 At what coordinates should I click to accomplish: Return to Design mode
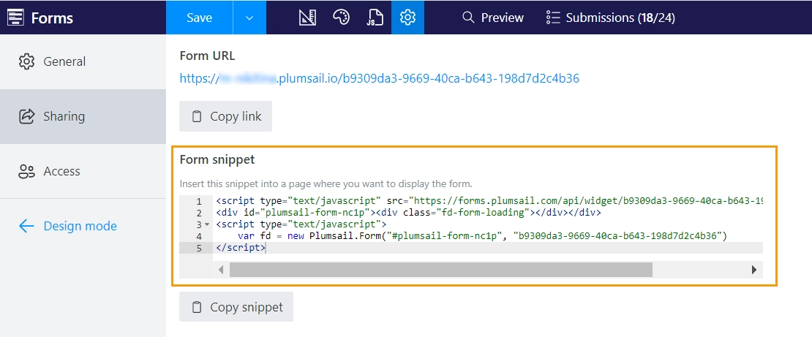click(67, 226)
